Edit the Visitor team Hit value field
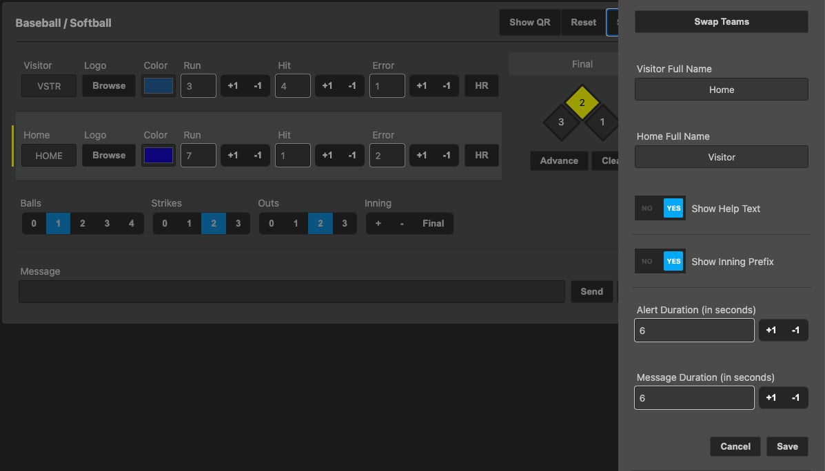Screen dimensions: 825x471 click(x=292, y=85)
